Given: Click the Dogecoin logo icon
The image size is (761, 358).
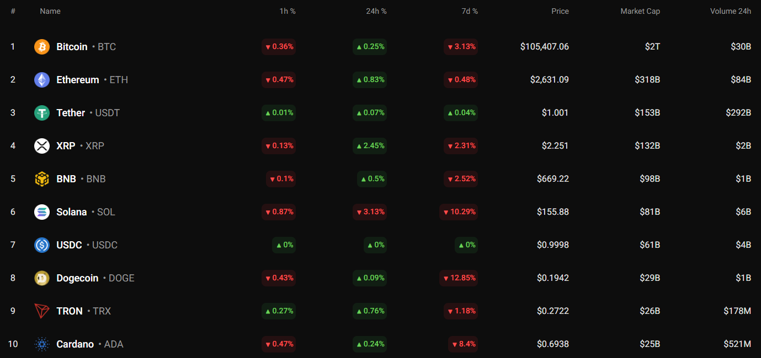Looking at the screenshot, I should coord(42,278).
